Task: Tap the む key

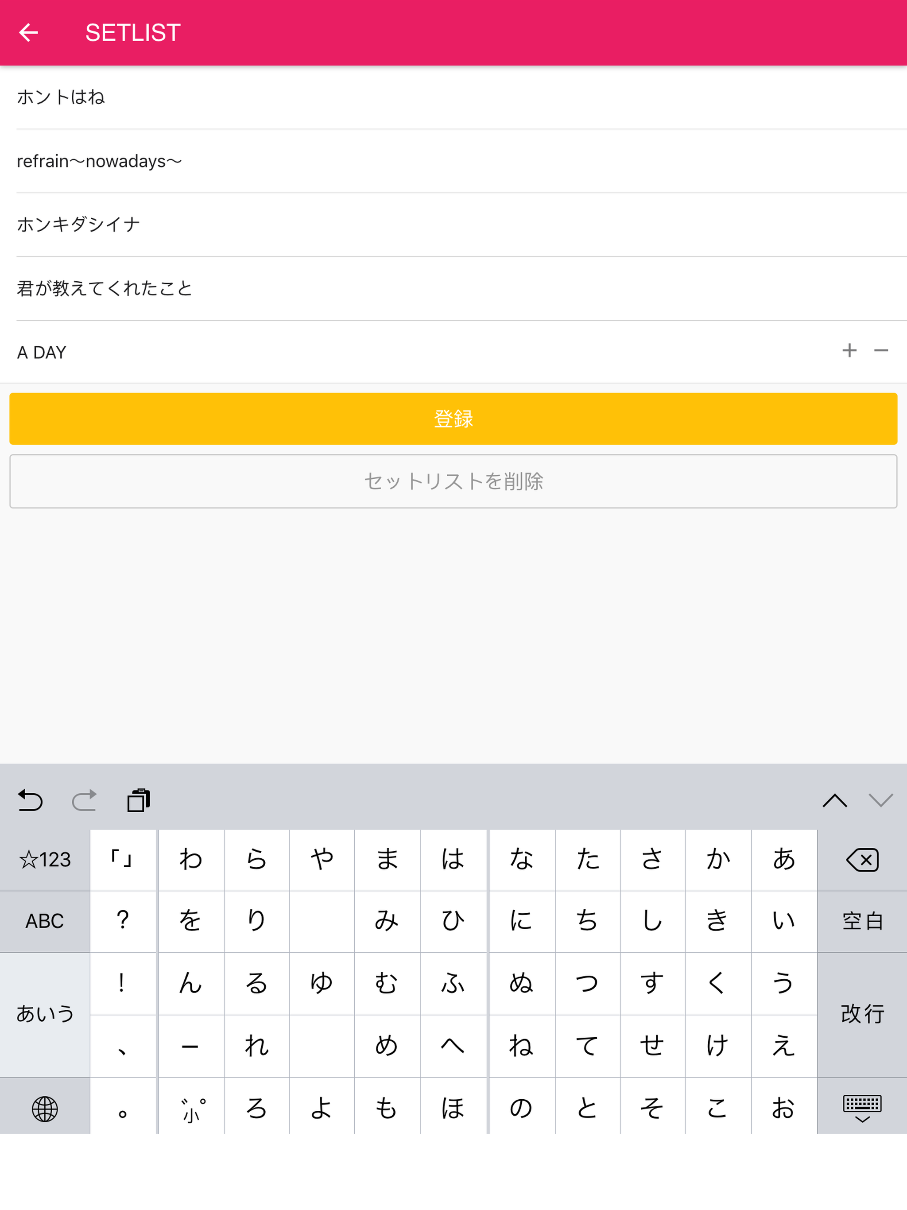Action: coord(388,984)
